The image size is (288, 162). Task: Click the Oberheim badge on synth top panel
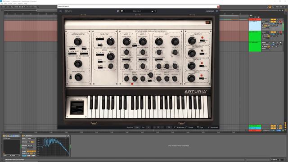(208, 22)
